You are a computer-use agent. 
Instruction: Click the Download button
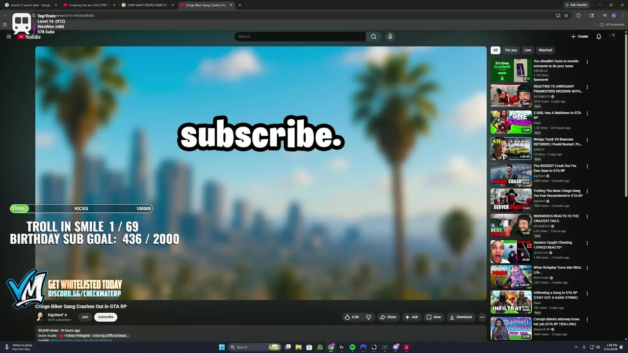point(461,317)
